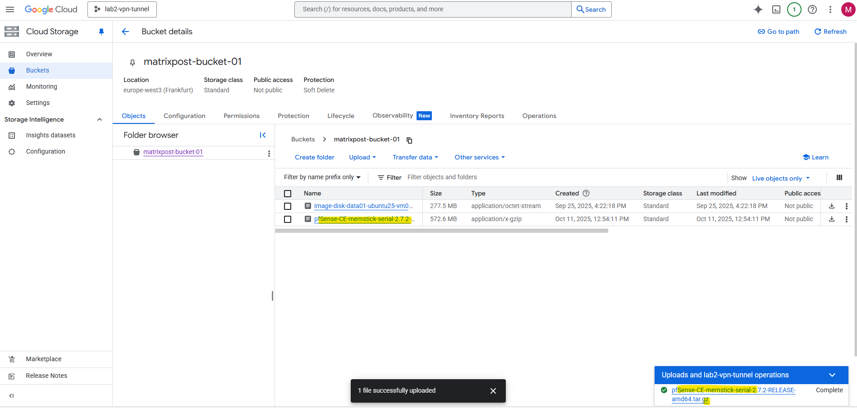Click the back arrow to bucket list
The image size is (857, 408).
(125, 32)
